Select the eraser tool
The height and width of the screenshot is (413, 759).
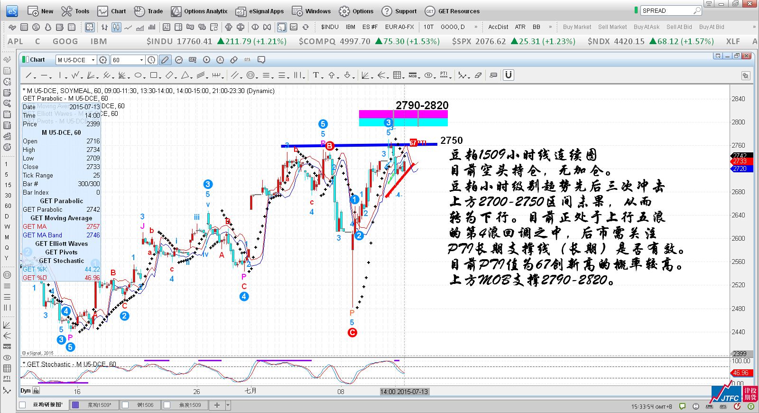click(x=478, y=75)
